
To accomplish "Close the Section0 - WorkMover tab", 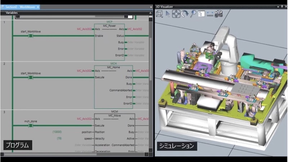I will 38,7.
